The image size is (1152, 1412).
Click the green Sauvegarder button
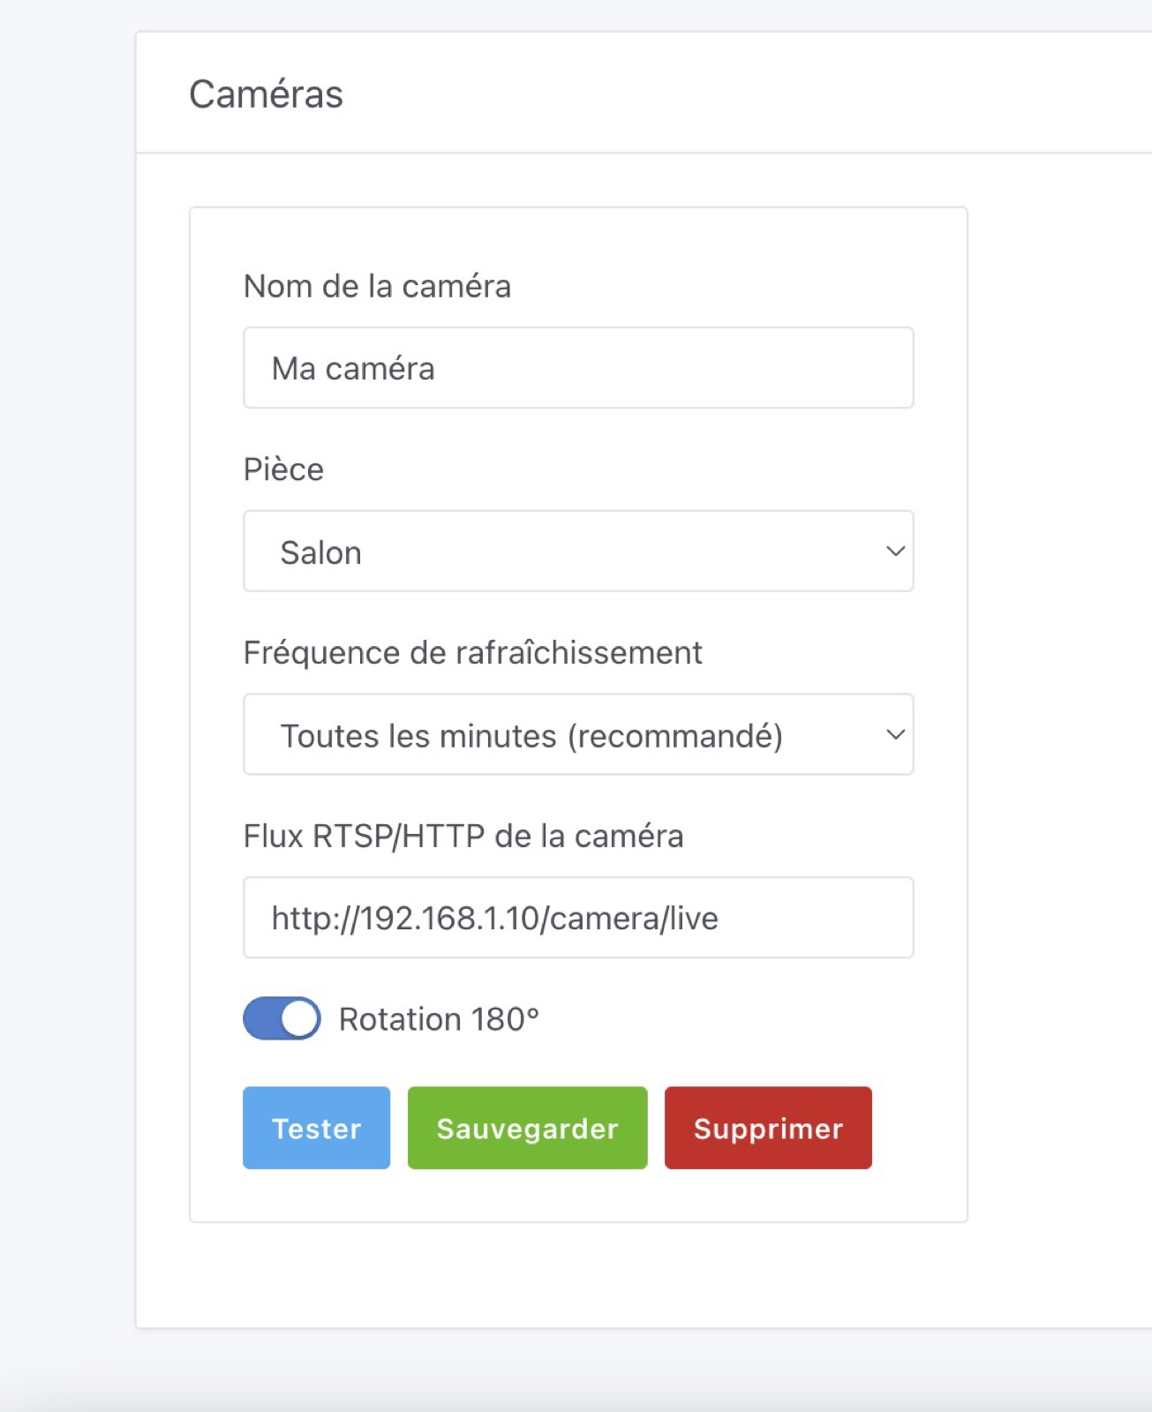click(527, 1128)
